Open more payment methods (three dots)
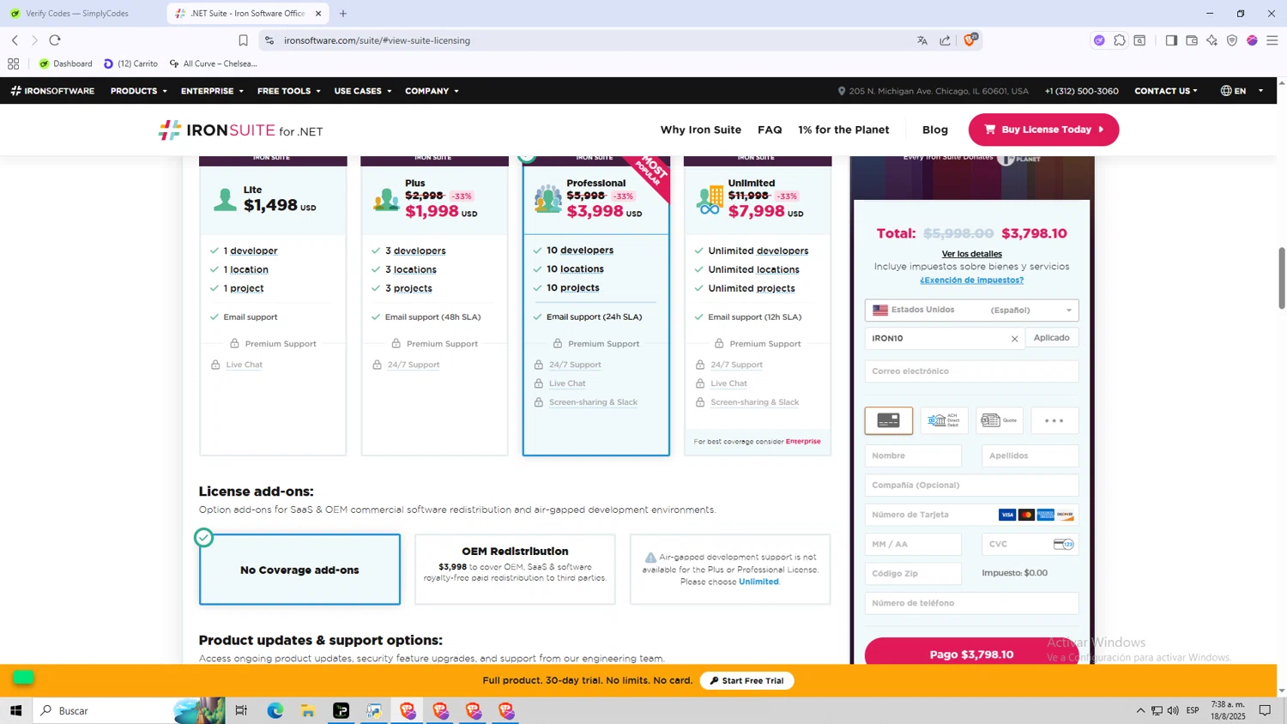The image size is (1287, 724). pyautogui.click(x=1054, y=420)
